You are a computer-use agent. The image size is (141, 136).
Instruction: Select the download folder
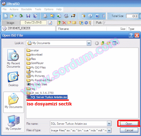pyautogui.click(x=34, y=55)
